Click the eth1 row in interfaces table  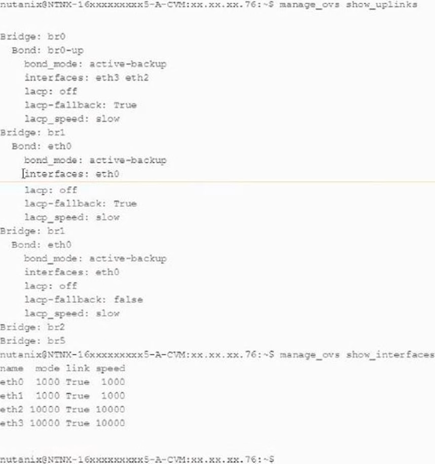(62, 395)
